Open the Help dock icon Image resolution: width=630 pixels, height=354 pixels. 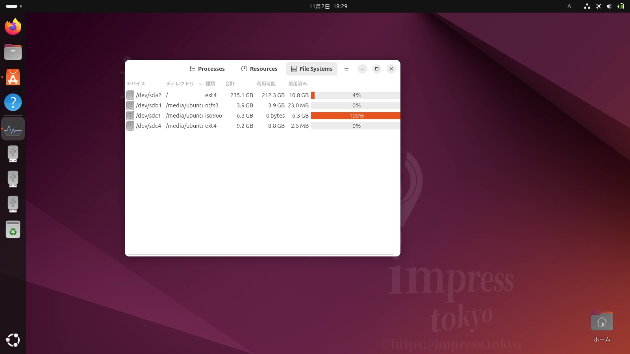(13, 102)
